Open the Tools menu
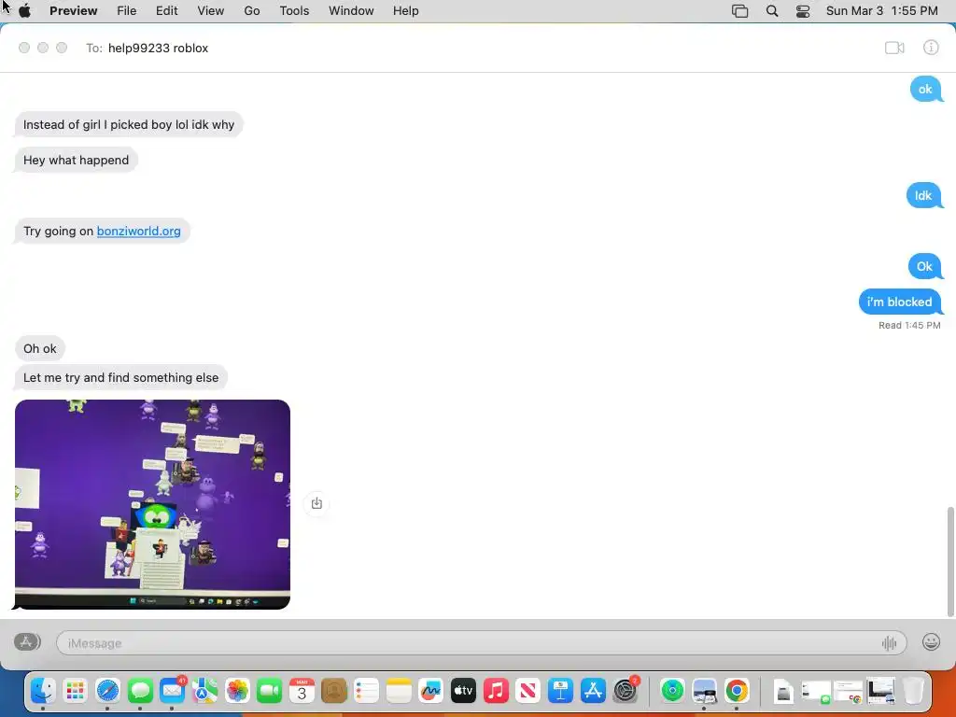The width and height of the screenshot is (956, 717). [294, 11]
